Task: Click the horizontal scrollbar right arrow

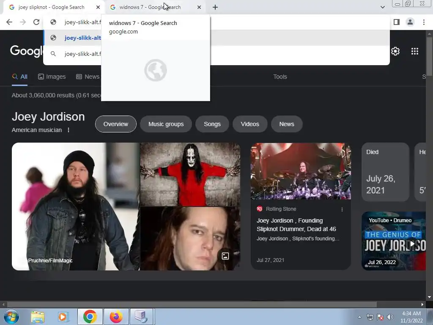Action: pos(422,304)
